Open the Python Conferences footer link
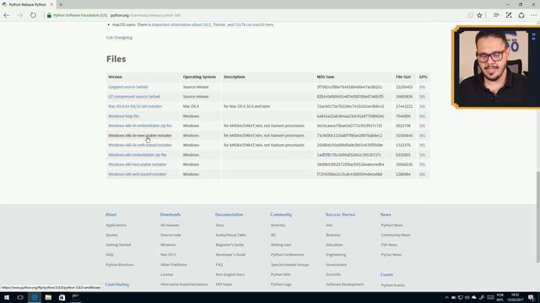 click(287, 254)
